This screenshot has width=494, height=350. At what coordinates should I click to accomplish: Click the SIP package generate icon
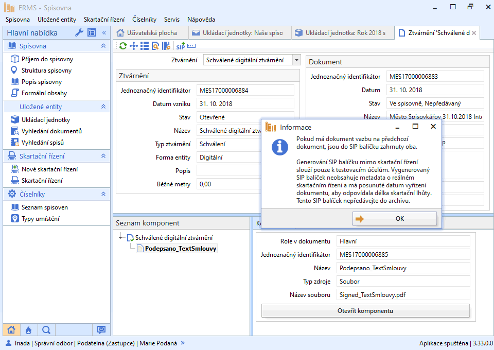[181, 46]
